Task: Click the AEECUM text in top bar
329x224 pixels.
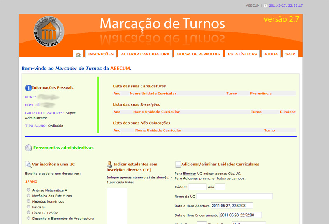Action: click(253, 5)
